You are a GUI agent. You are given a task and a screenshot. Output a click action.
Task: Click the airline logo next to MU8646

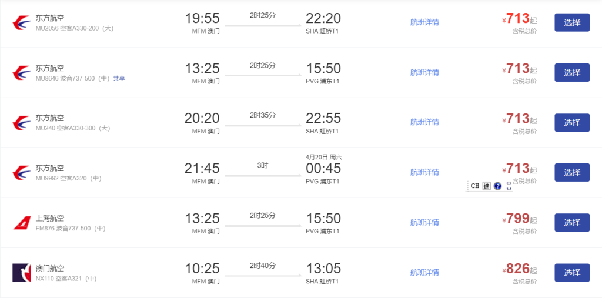[21, 73]
